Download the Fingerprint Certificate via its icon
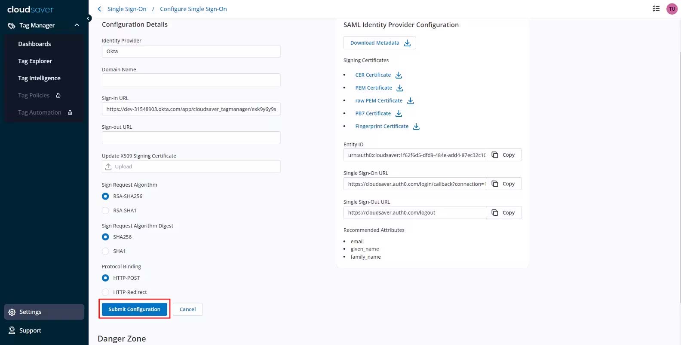The width and height of the screenshot is (681, 345). [416, 127]
